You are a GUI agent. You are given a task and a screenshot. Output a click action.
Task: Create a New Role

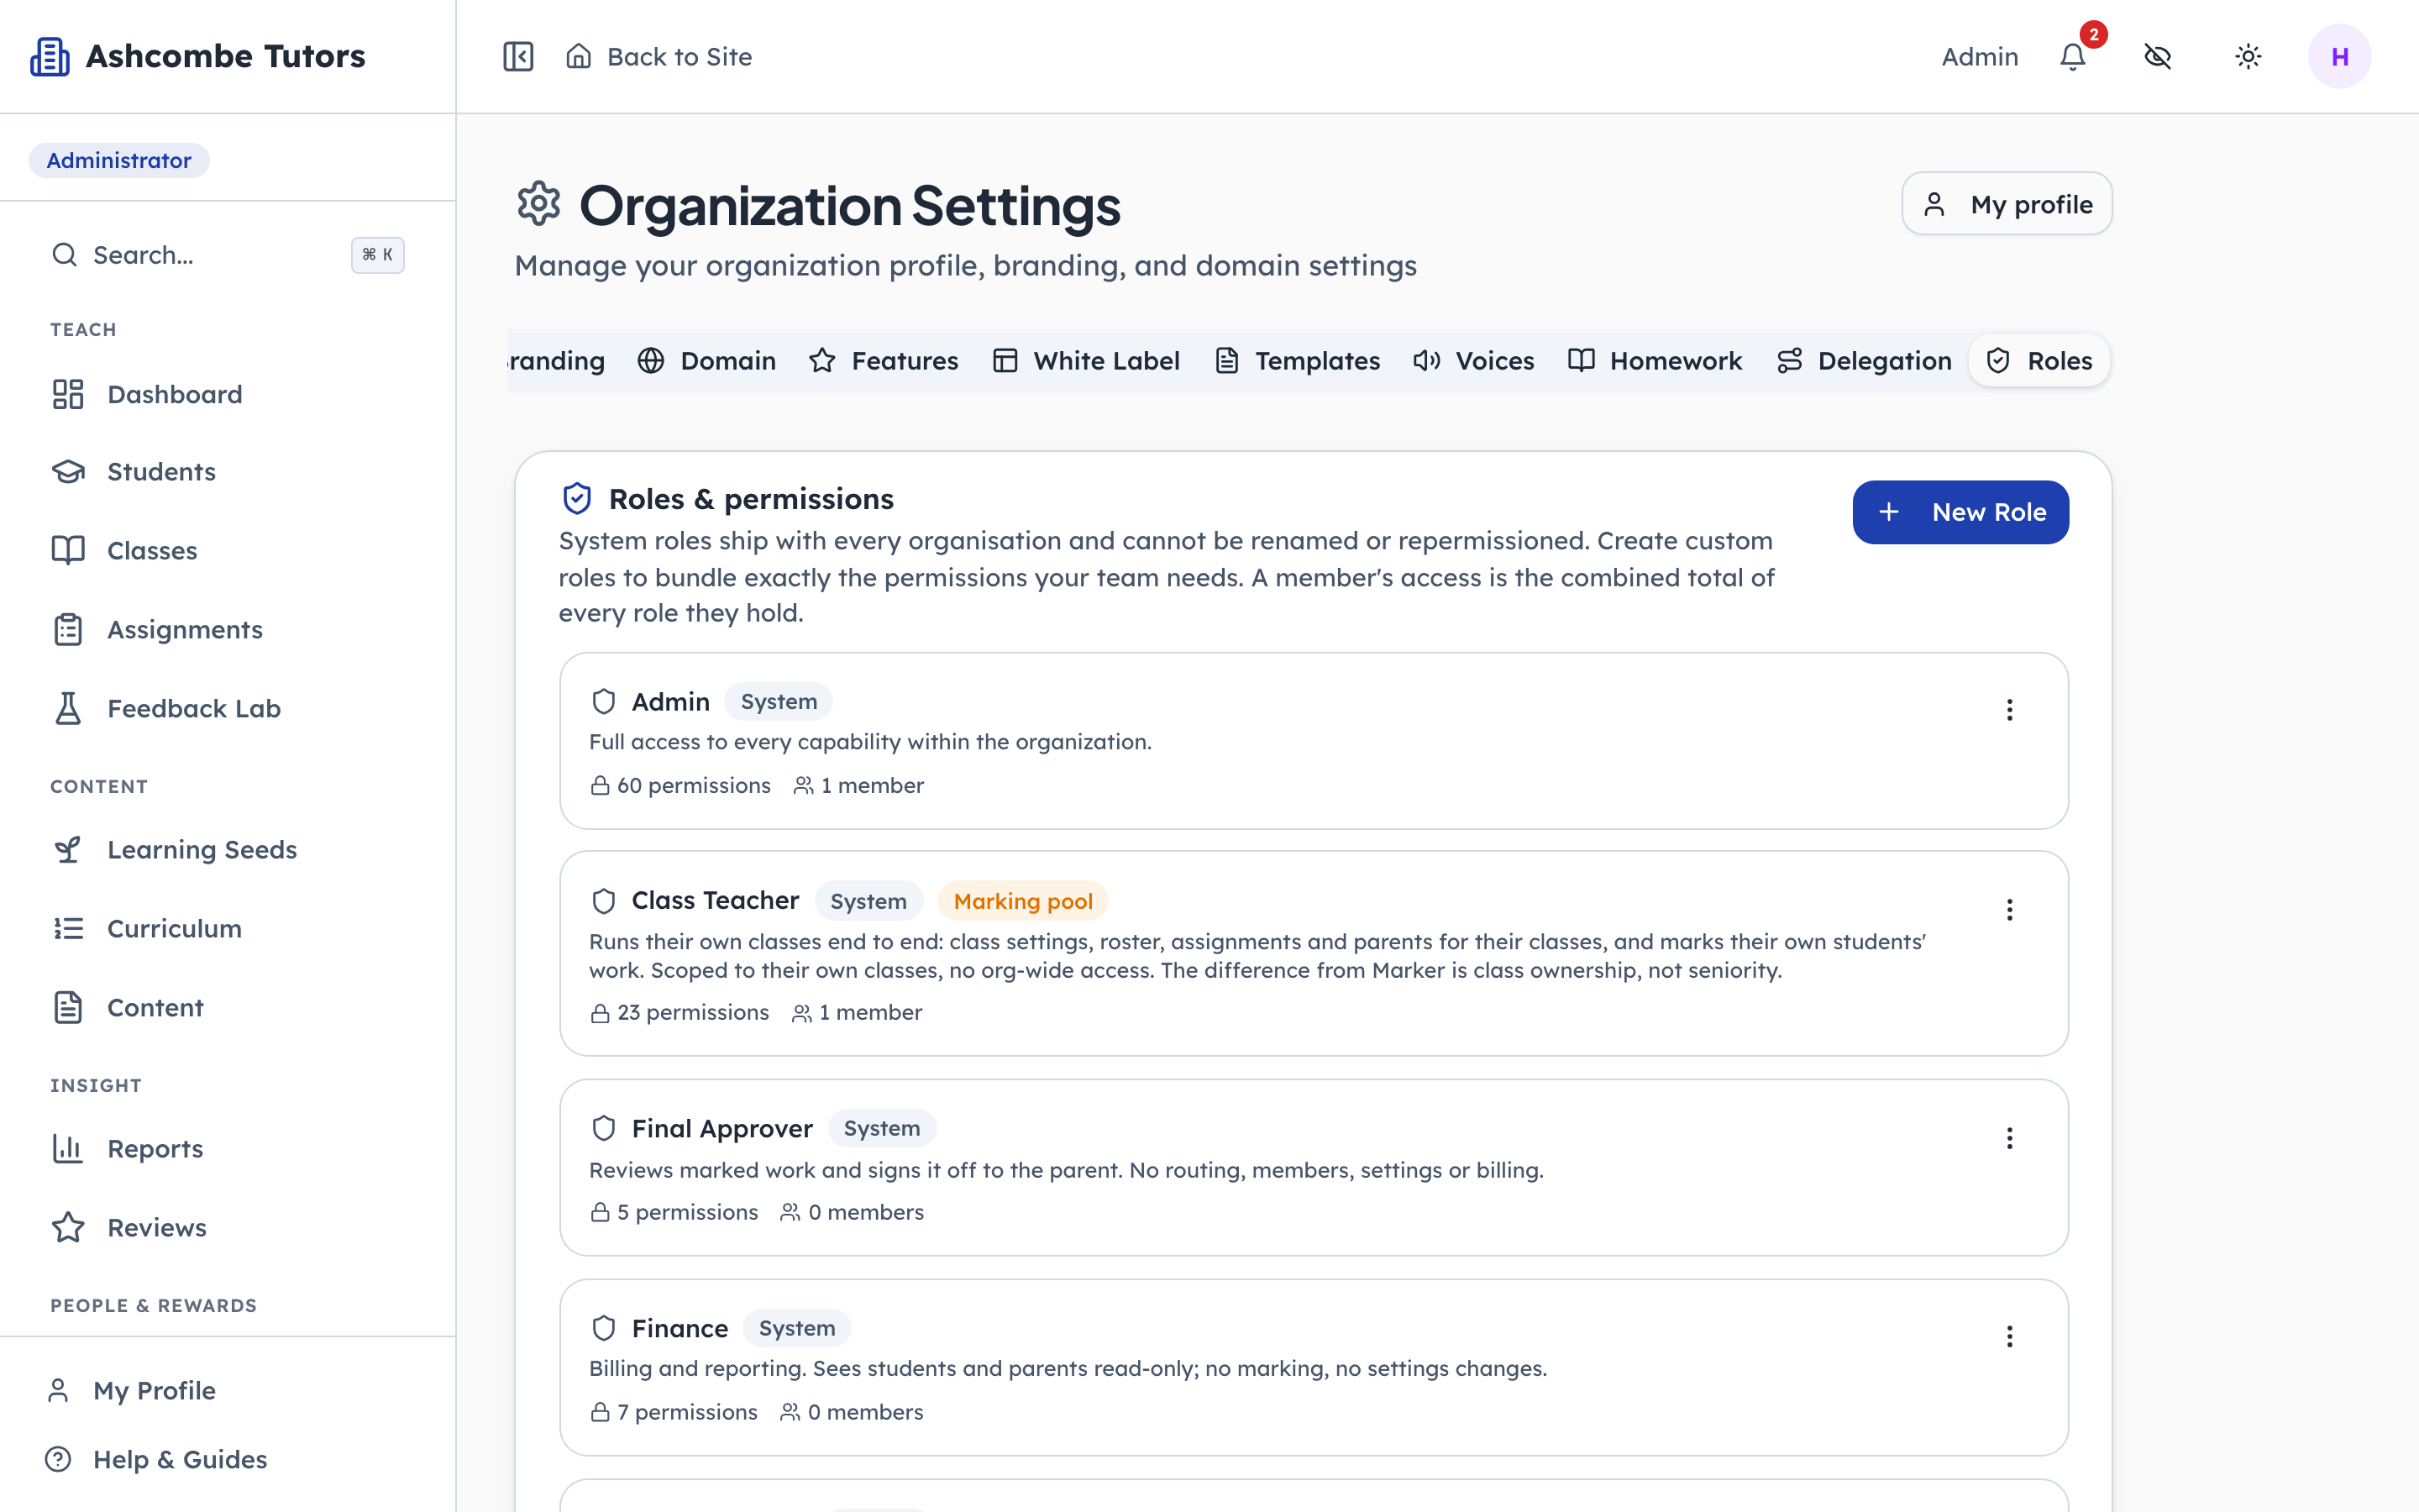click(x=1960, y=512)
